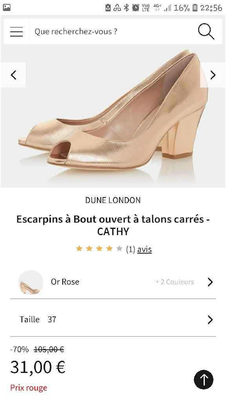Select the first gold star in the rating
Image resolution: width=226 pixels, height=402 pixels.
pyautogui.click(x=79, y=248)
